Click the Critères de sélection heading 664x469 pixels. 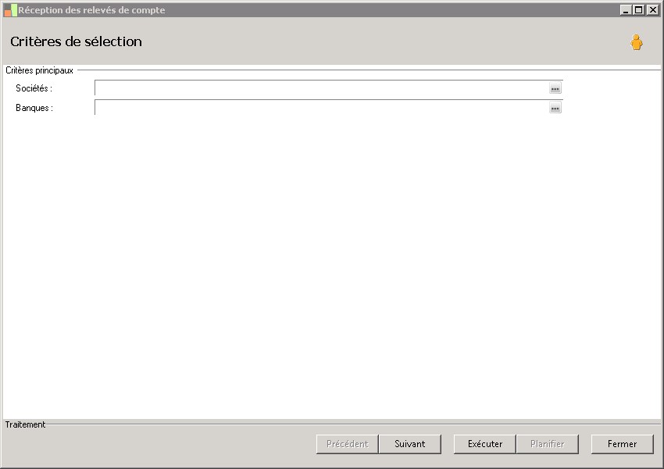pos(77,41)
